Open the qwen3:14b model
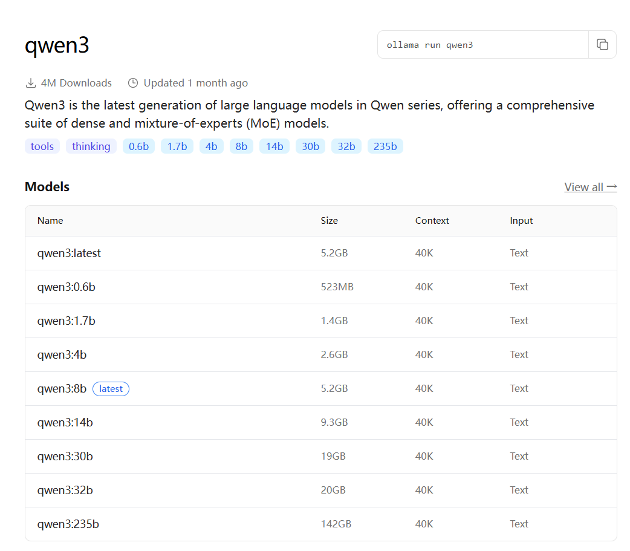Screen dimensions: 630x551 [x=65, y=422]
